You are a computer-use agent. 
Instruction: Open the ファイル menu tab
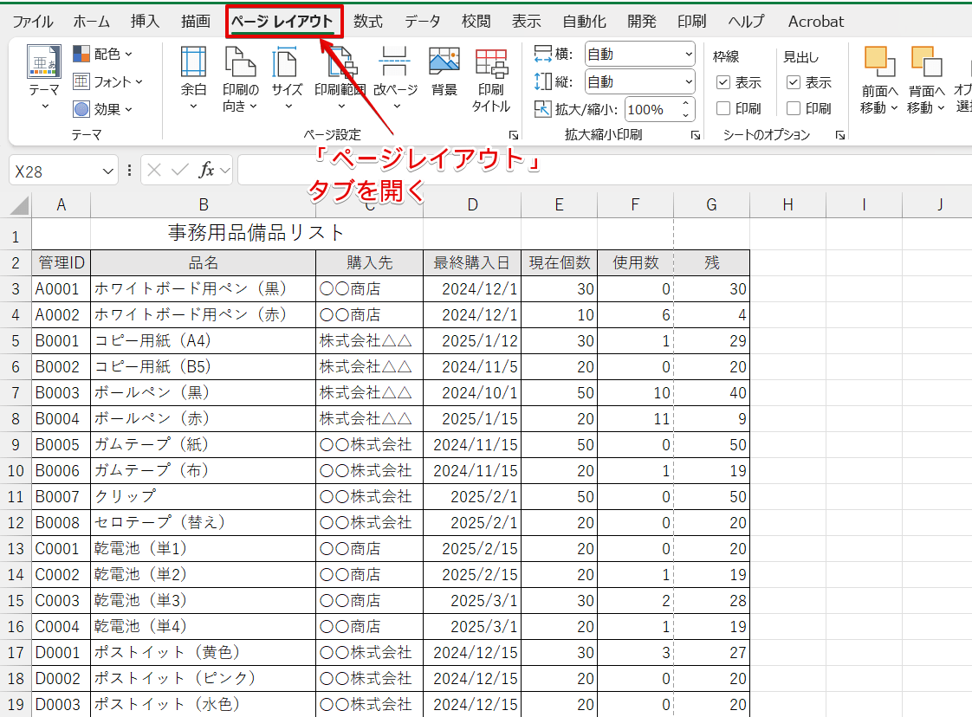[32, 22]
